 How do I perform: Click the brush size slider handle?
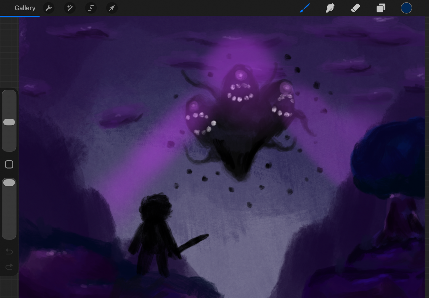click(9, 122)
